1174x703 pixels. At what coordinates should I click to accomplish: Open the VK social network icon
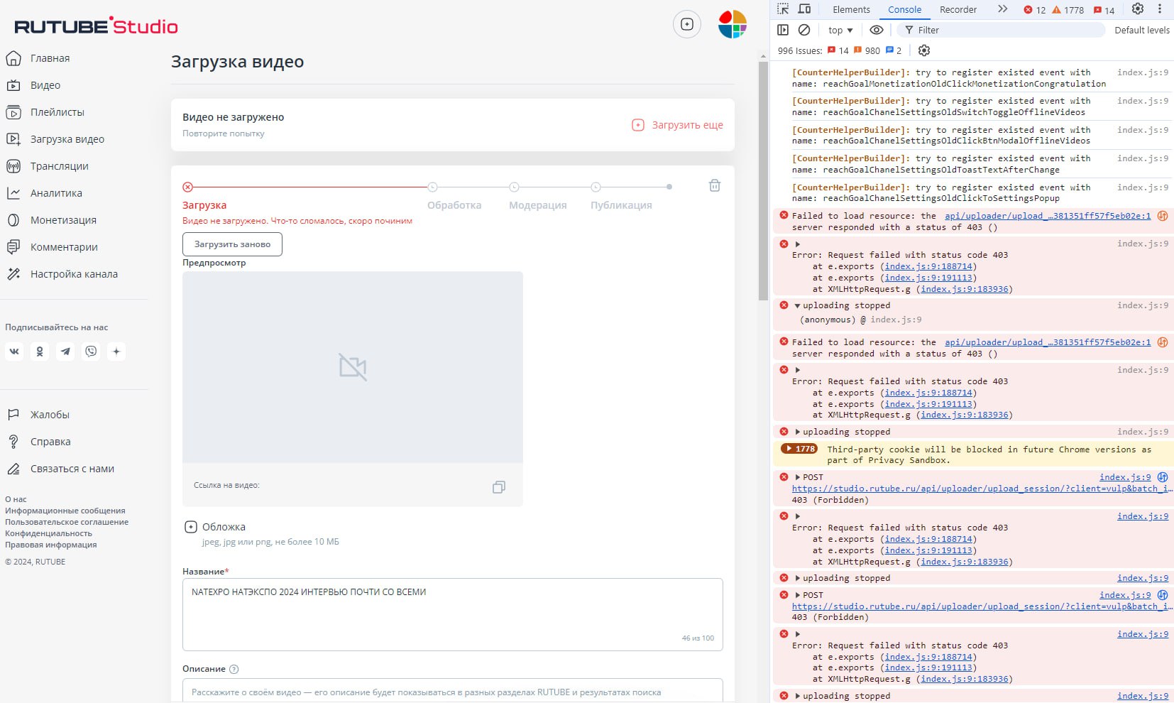[14, 351]
